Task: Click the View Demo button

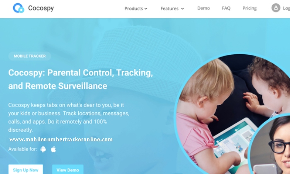Action: [x=68, y=169]
